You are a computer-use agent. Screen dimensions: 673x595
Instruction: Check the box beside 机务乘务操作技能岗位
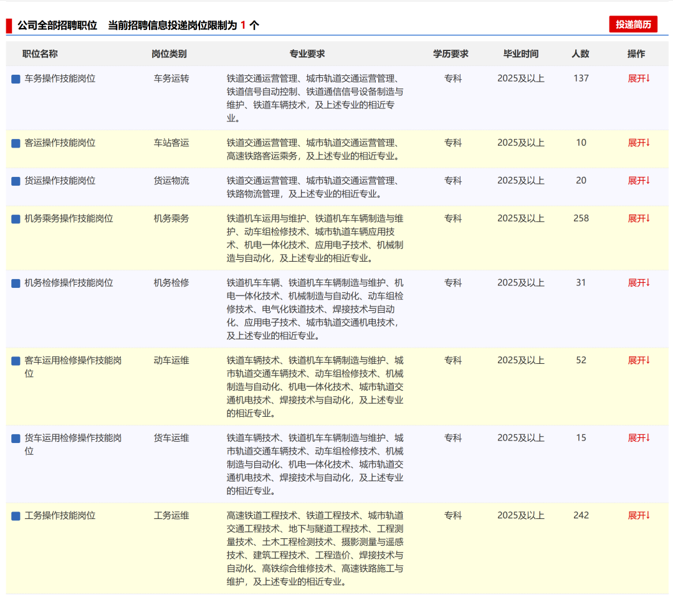click(16, 219)
